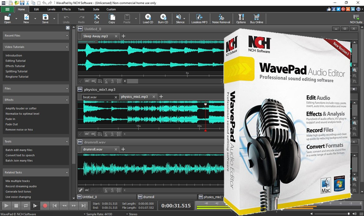The height and width of the screenshot is (216, 364).
Task: Select the drumroll window in bottom bar
Action: tap(167, 197)
